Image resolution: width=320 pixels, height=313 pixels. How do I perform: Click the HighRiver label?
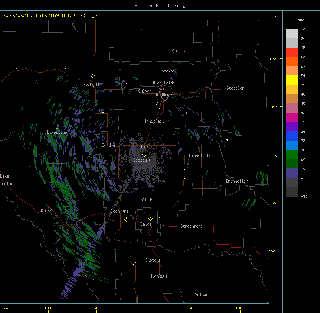160,276
